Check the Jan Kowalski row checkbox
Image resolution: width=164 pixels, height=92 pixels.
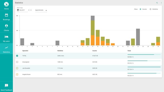(x=17, y=68)
